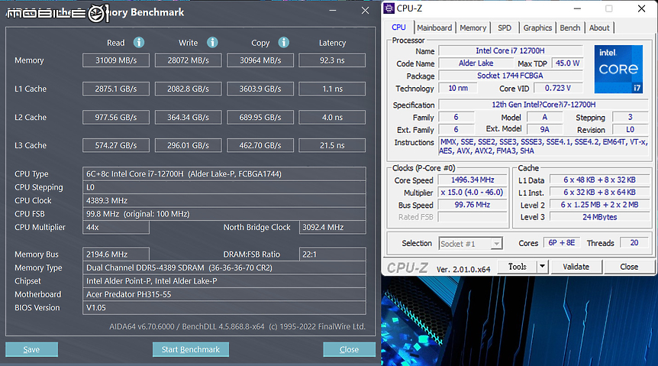Click Memory Write value 28072 MB/s

tap(188, 60)
